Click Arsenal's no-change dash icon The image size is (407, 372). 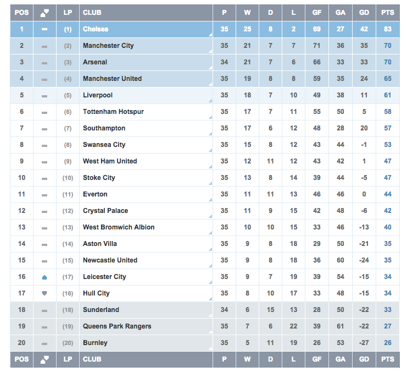tap(44, 63)
